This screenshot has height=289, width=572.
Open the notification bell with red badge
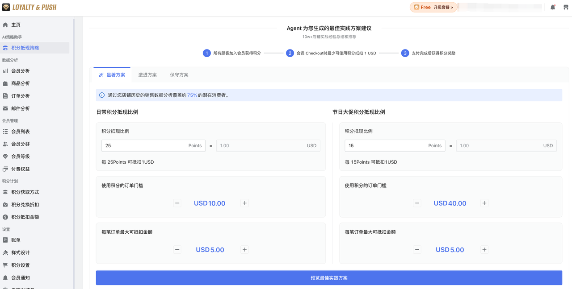552,7
